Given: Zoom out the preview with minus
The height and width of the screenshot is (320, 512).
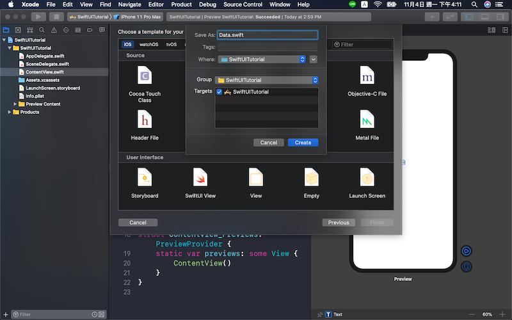Looking at the screenshot, I should [472, 314].
